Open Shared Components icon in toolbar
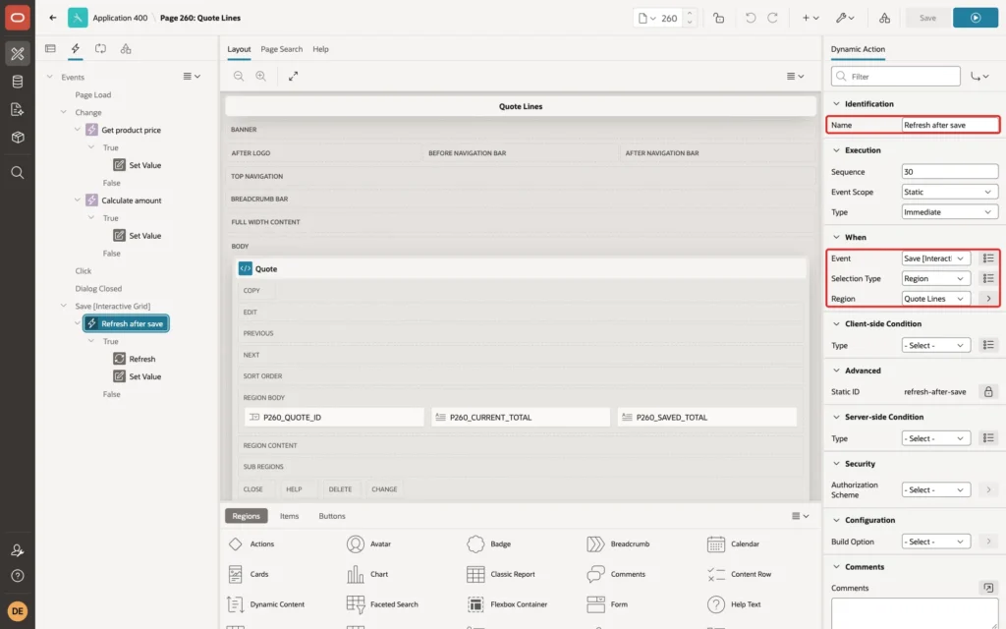Viewport: 1006px width, 629px height. 884,18
